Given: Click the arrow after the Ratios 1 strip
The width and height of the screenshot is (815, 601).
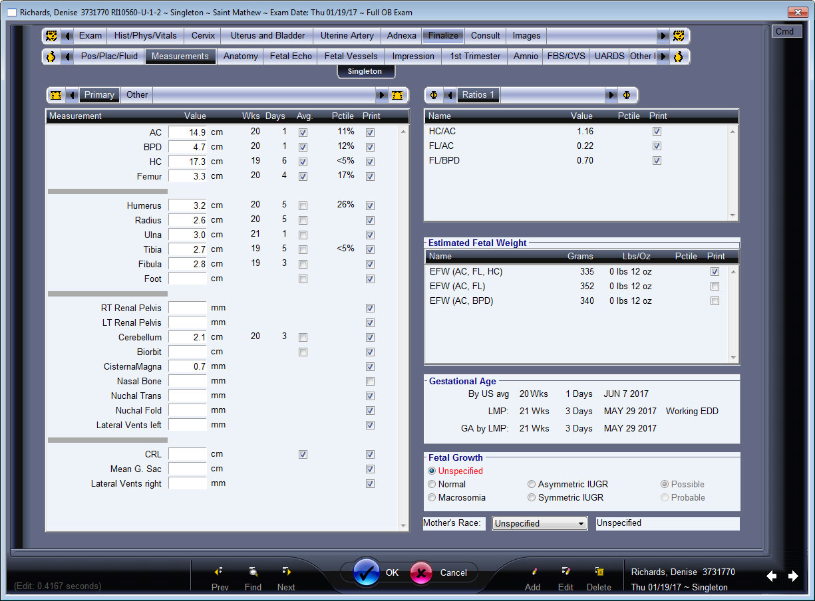Looking at the screenshot, I should click(611, 95).
